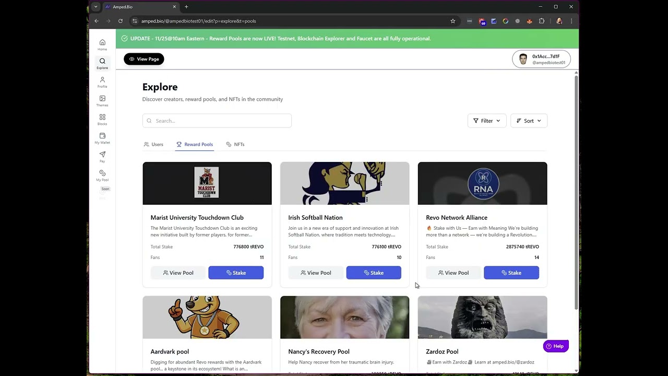Open the Chrome profile avatar
The image size is (668, 376).
point(559,21)
